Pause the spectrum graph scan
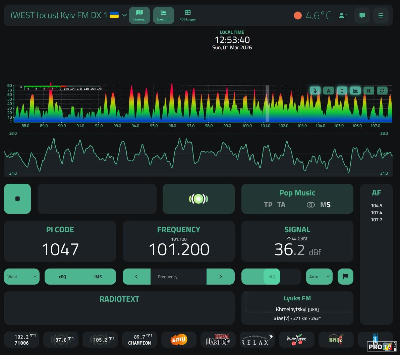Image resolution: width=400 pixels, height=355 pixels. pos(368,91)
